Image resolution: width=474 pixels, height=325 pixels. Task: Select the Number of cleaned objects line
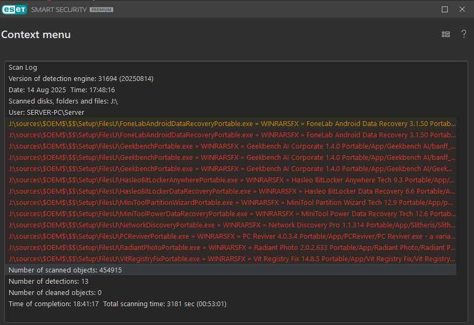click(231, 293)
